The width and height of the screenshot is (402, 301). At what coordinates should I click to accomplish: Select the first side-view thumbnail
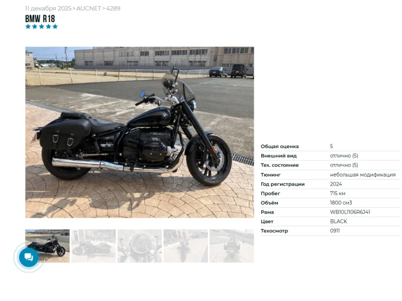47,246
